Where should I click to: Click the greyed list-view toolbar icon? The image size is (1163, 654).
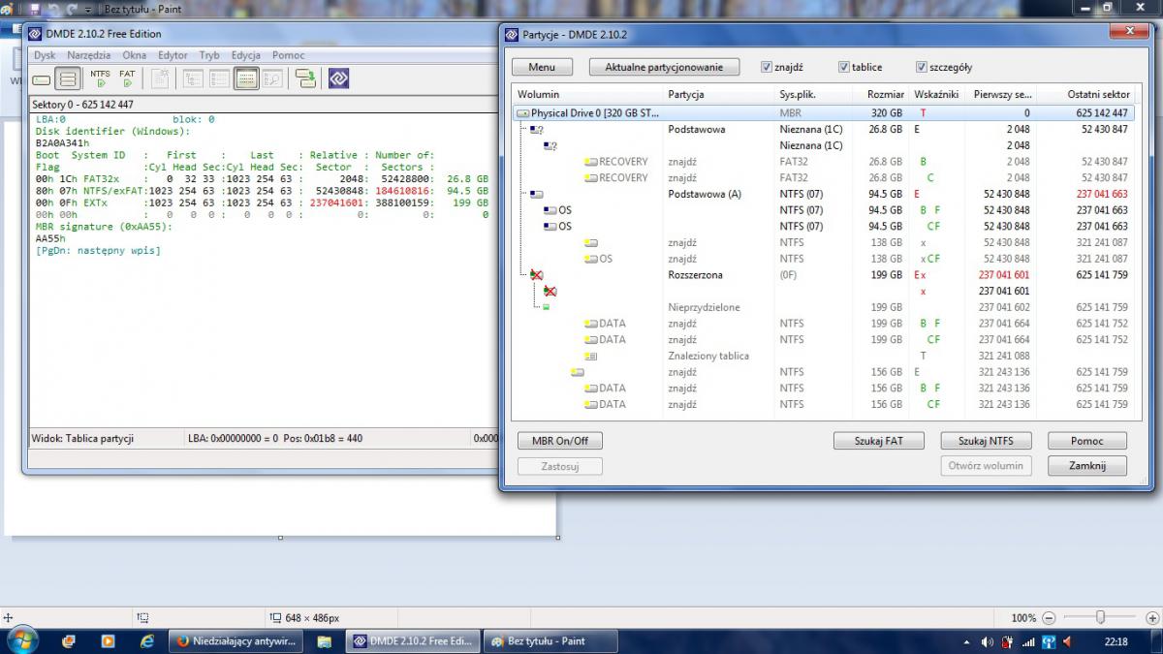click(x=220, y=78)
